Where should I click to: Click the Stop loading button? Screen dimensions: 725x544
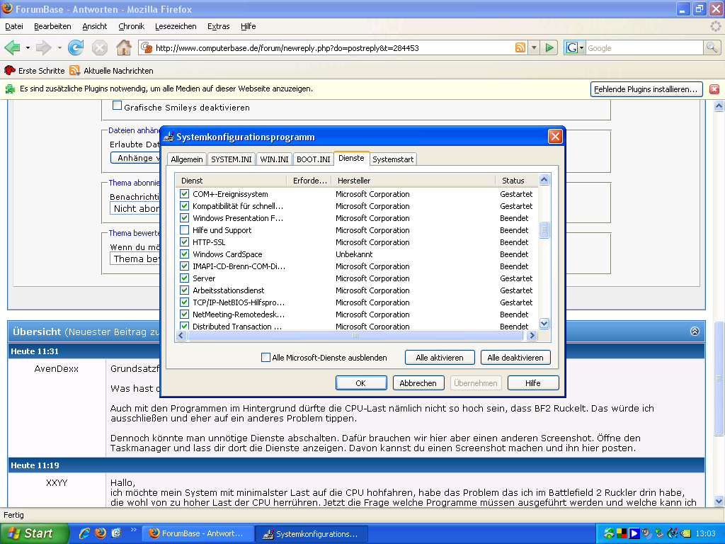[x=99, y=47]
